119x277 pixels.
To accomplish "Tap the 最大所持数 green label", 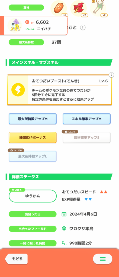I will pyautogui.click(x=26, y=42).
